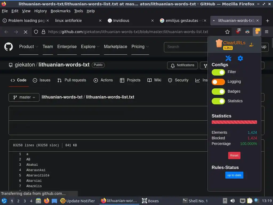The image size is (273, 205).
Task: Open the uBlock Origin toolbar icon
Action: (x=238, y=31)
